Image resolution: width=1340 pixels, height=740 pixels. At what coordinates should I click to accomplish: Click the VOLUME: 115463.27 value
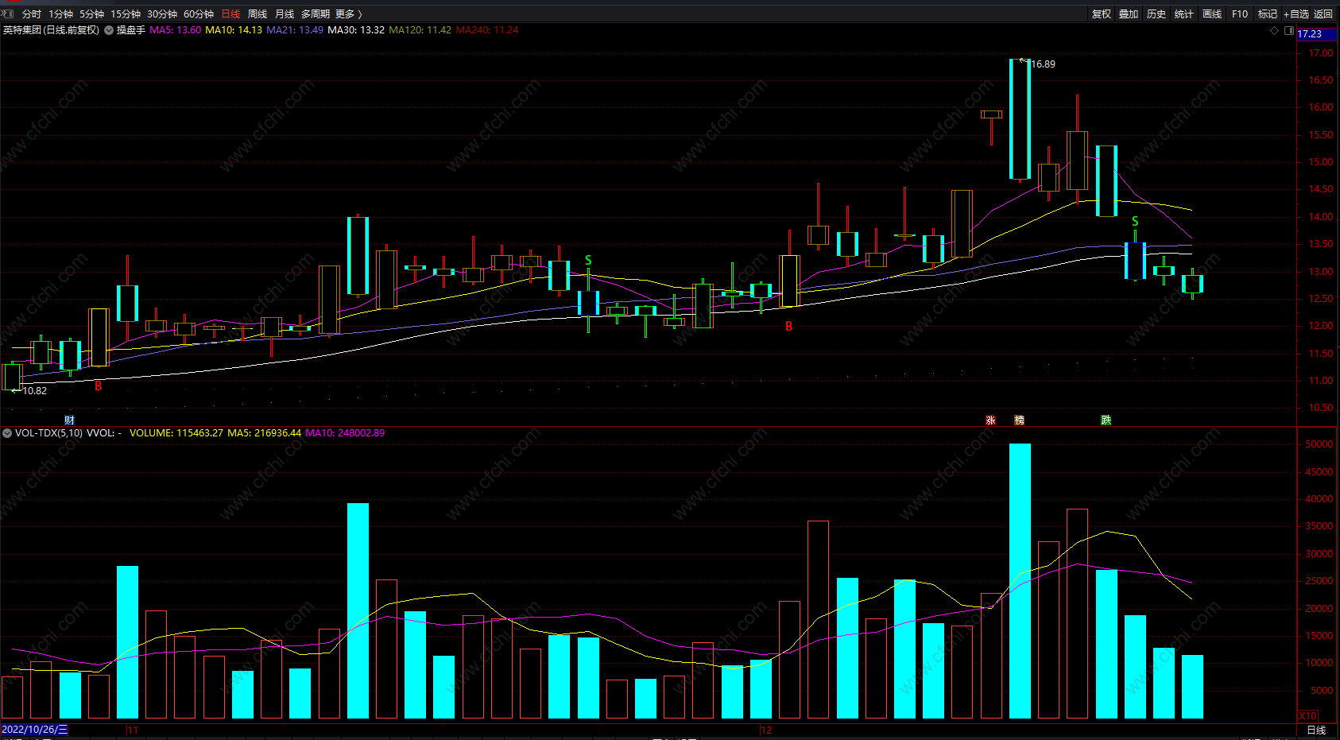(x=176, y=433)
